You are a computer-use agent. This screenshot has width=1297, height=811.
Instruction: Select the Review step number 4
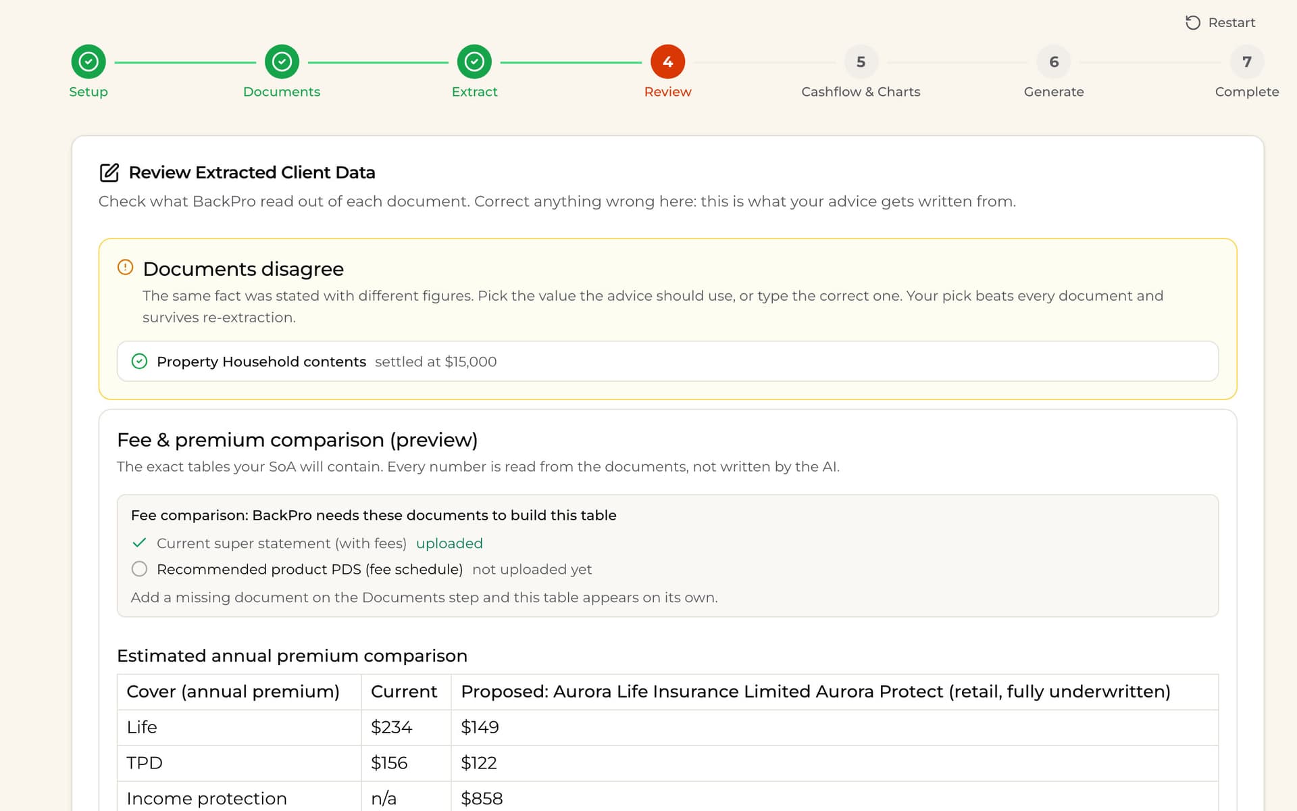(667, 62)
